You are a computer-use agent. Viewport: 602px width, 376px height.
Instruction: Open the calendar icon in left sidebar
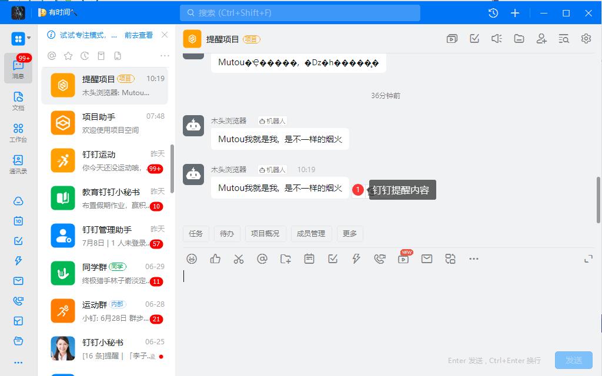pos(18,221)
